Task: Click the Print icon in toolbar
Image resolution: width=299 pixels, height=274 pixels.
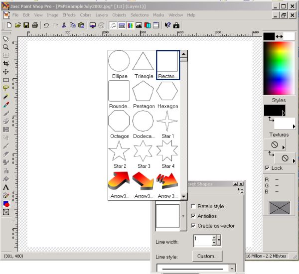Action: (35, 25)
